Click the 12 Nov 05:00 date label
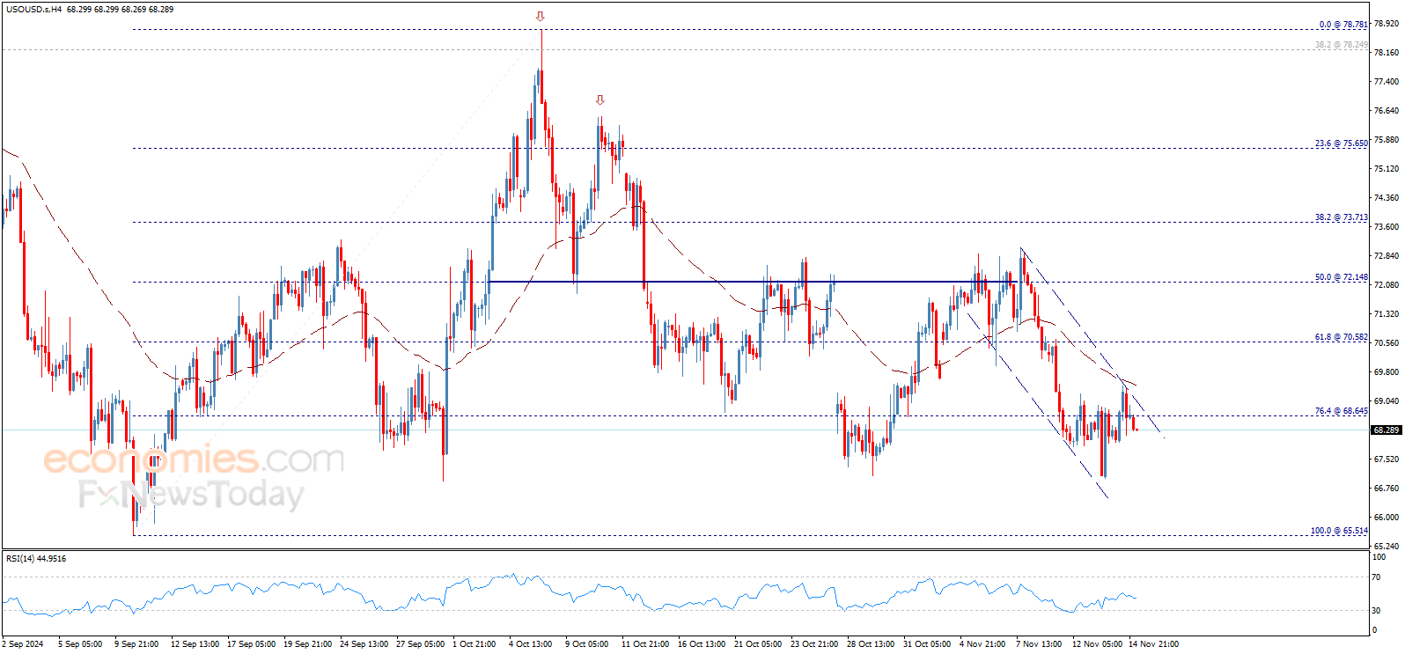The width and height of the screenshot is (1405, 654). (x=1097, y=644)
